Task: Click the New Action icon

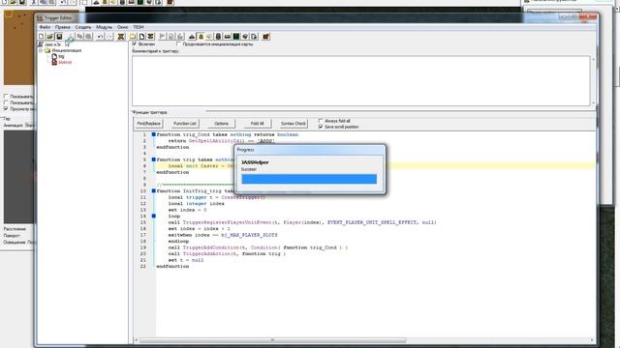Action: coord(180,37)
